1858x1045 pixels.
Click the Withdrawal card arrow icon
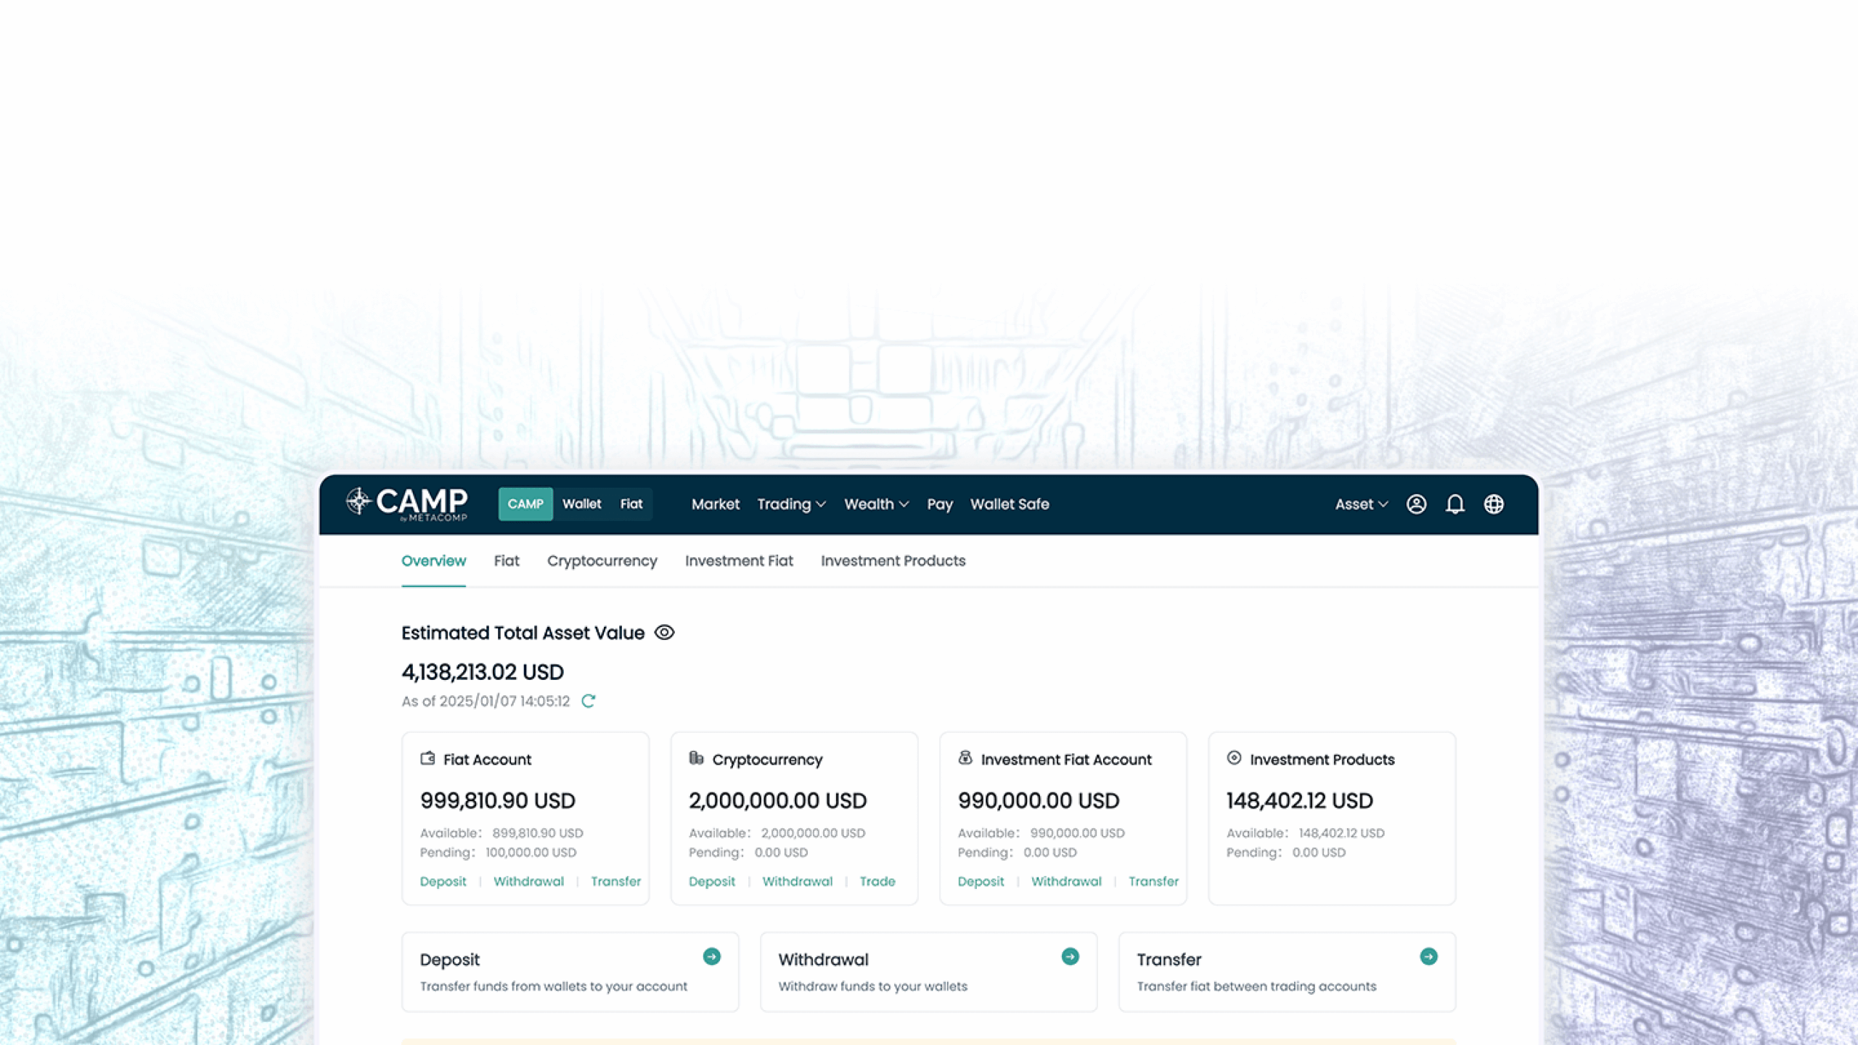(x=1070, y=956)
